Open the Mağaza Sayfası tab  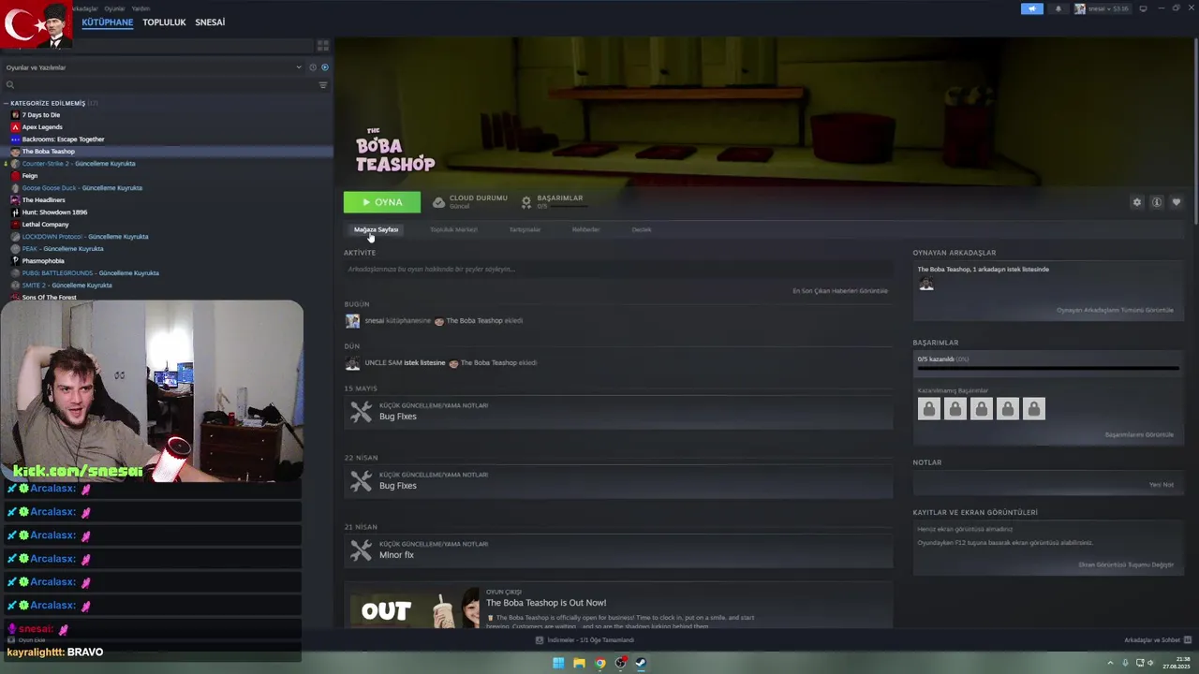(x=377, y=229)
